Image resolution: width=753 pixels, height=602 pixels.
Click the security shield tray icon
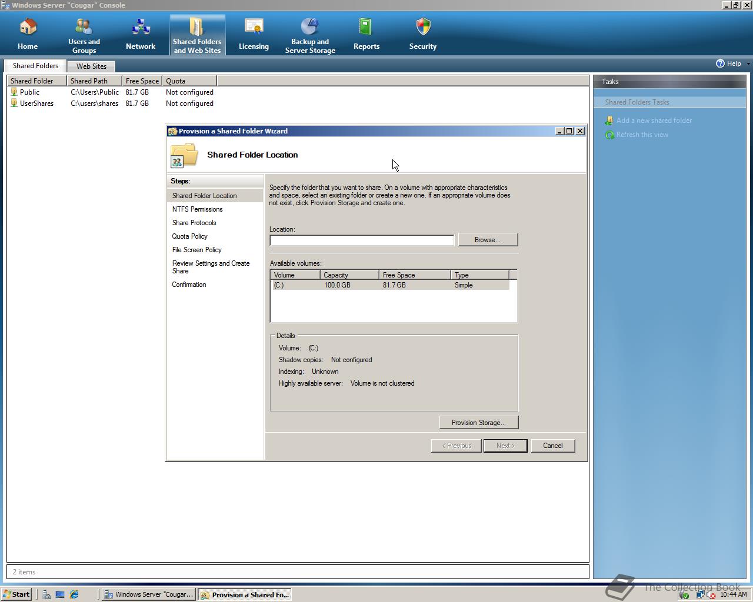684,595
